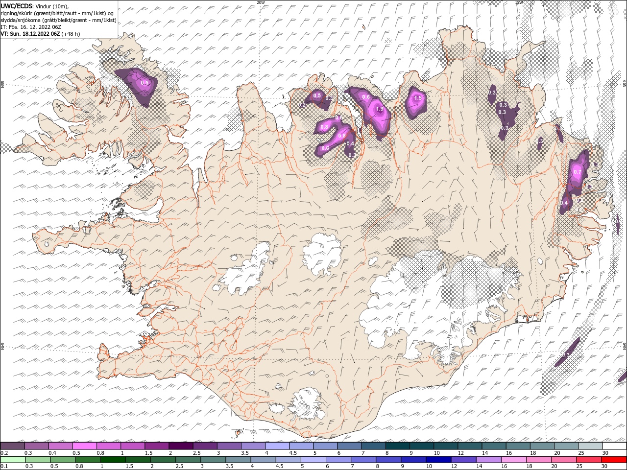This screenshot has width=627, height=470.
Task: Pick the light periwinkle 4 swatch in upper legend row
Action: [278, 446]
